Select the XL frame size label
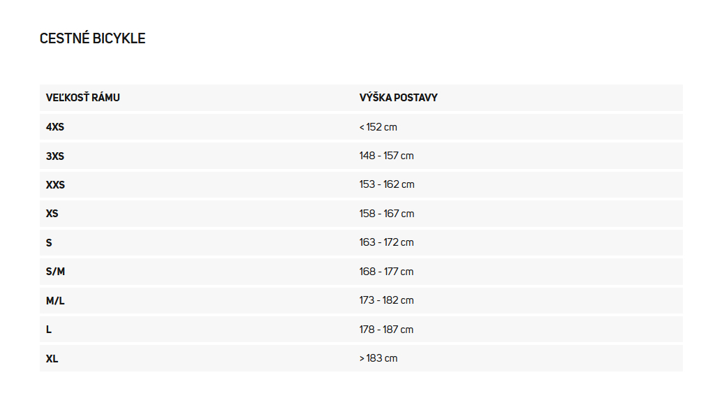 pyautogui.click(x=52, y=358)
